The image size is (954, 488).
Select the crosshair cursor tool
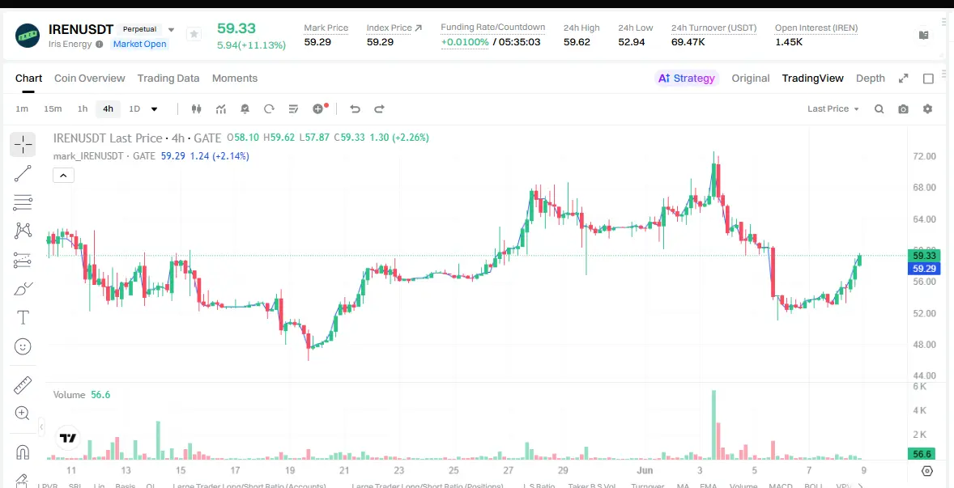[23, 145]
